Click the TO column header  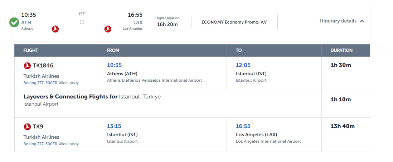[x=239, y=50]
